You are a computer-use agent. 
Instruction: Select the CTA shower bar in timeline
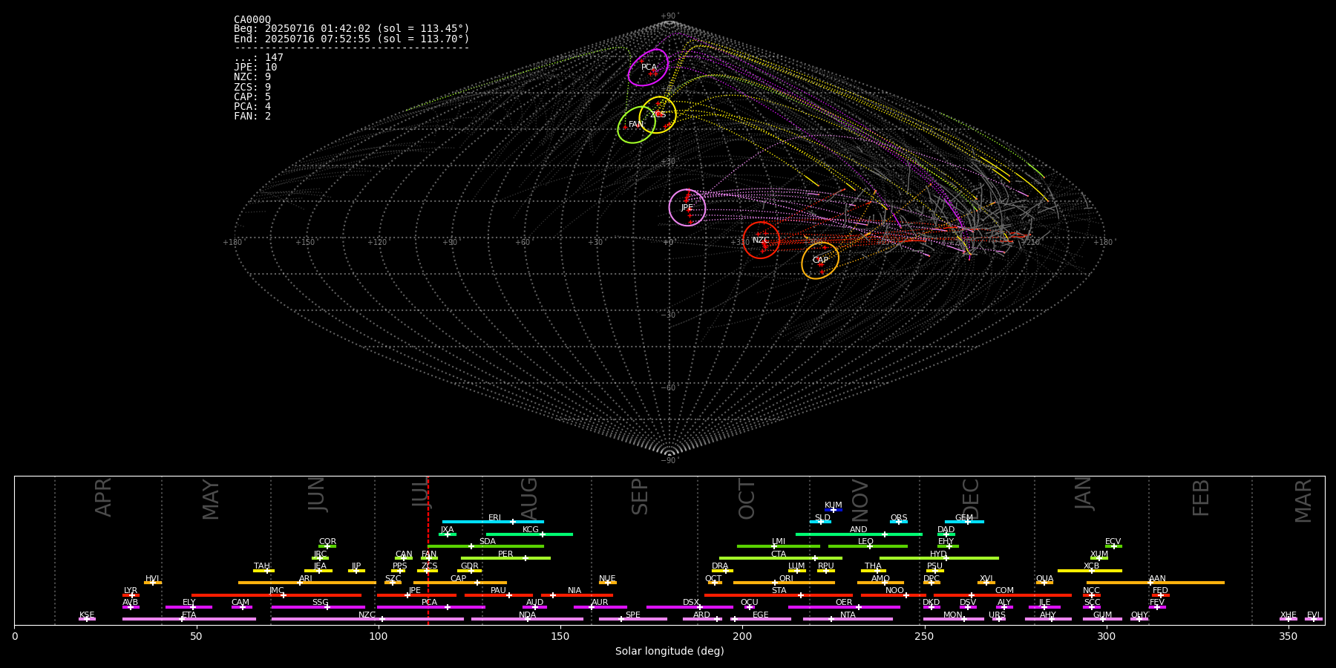(781, 558)
